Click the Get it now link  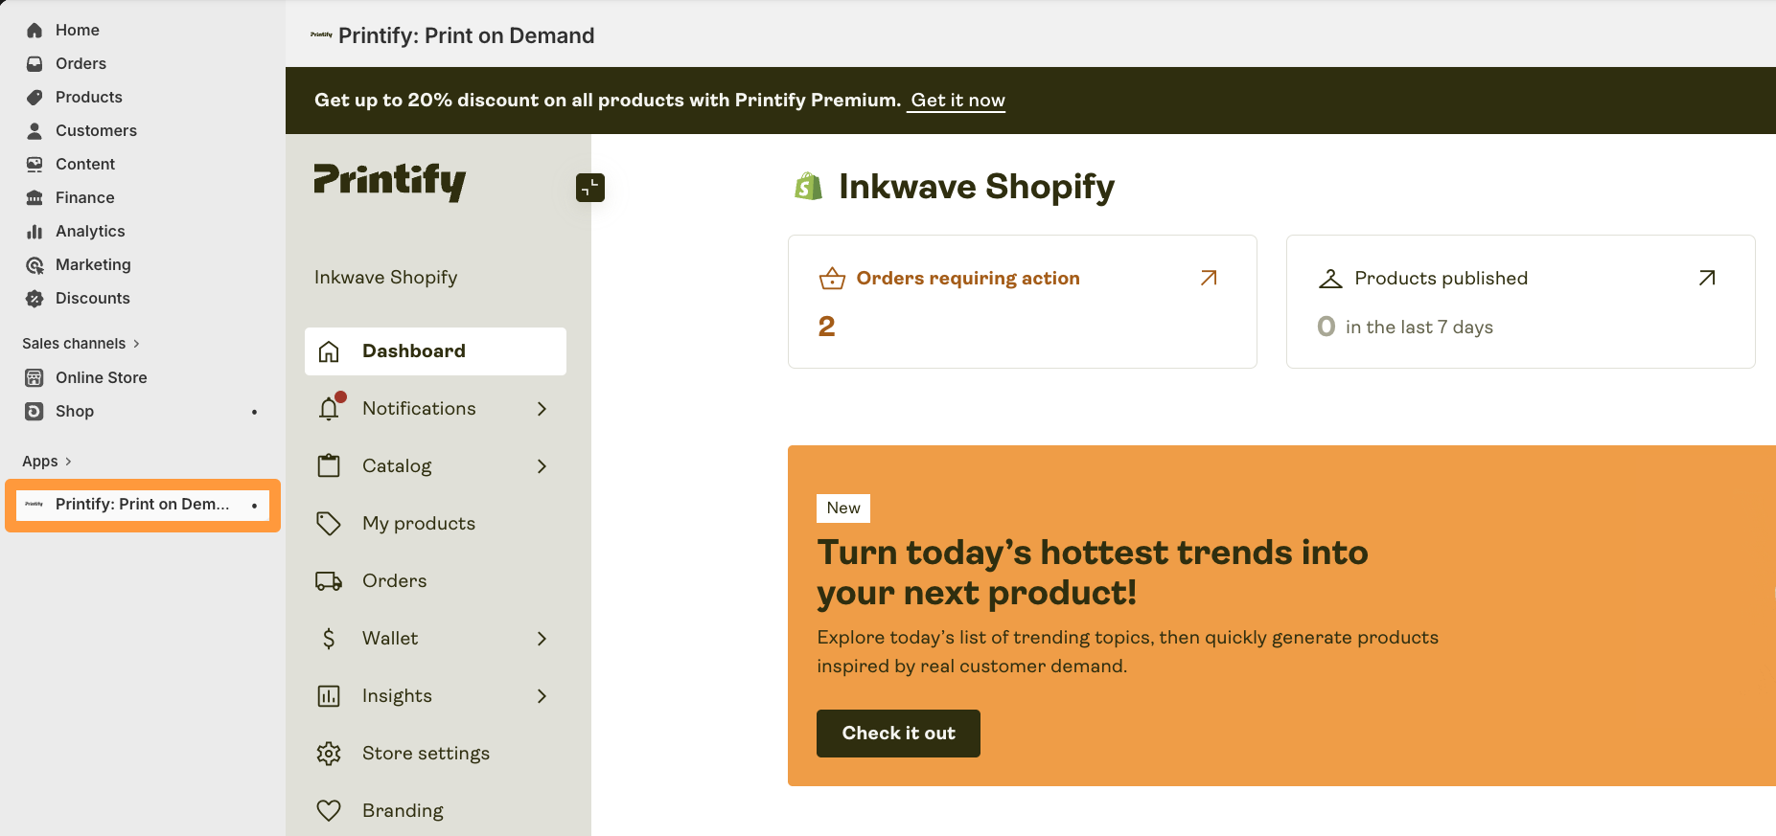(x=957, y=101)
